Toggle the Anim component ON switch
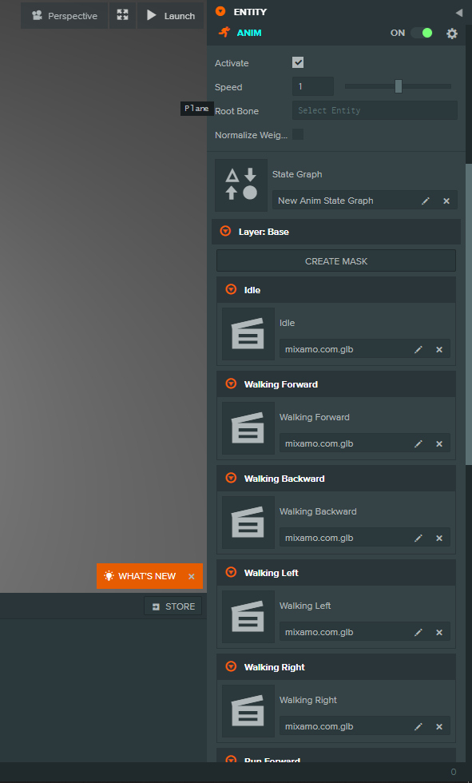The image size is (472, 783). [x=422, y=33]
